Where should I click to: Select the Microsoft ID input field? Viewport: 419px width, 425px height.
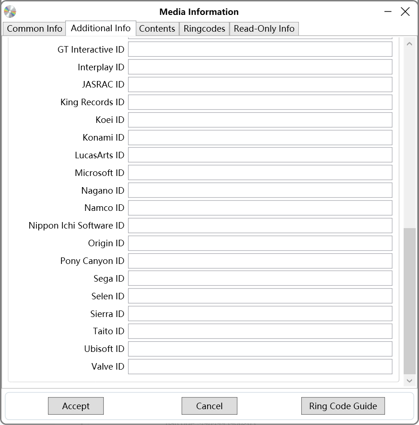[x=260, y=173]
